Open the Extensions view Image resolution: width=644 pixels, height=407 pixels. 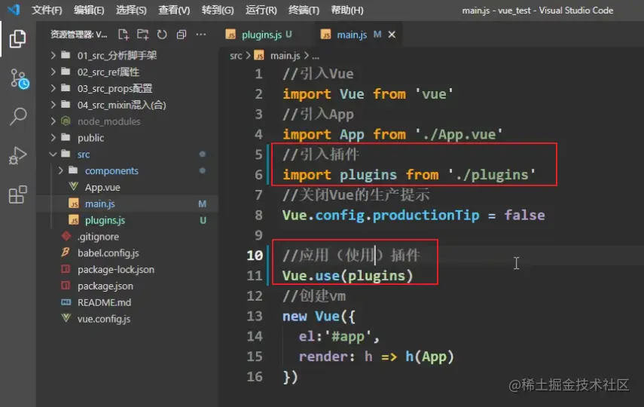[x=17, y=194]
